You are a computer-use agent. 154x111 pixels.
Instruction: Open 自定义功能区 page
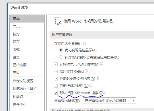[27, 81]
